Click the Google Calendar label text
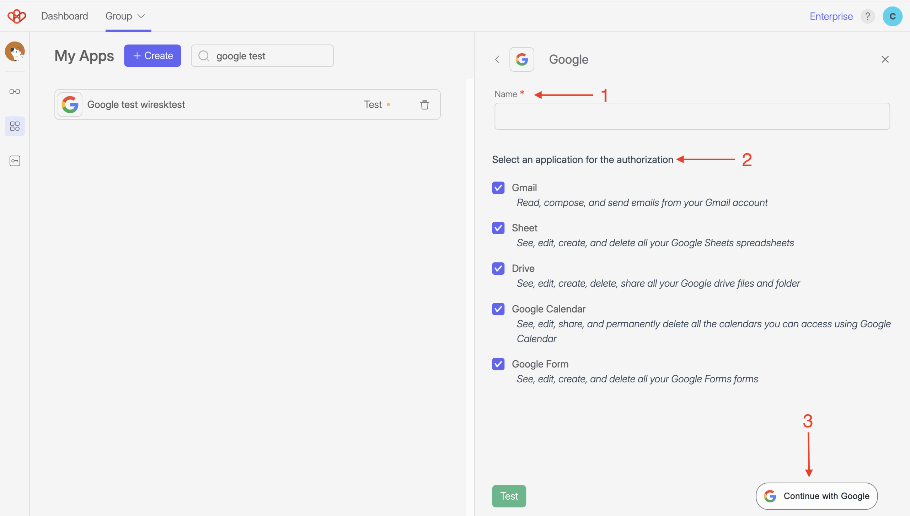Screen dimensions: 910x516 tap(548, 309)
